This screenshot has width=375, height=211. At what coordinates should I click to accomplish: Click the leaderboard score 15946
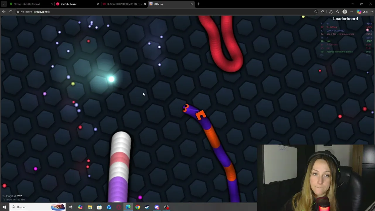[x=368, y=23]
